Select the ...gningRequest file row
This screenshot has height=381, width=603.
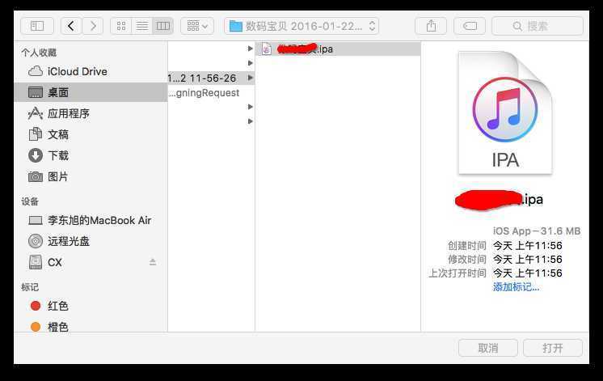click(x=211, y=93)
